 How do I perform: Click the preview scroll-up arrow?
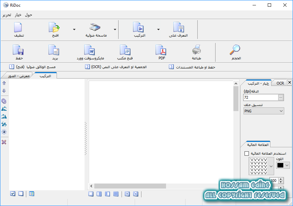click(236, 84)
